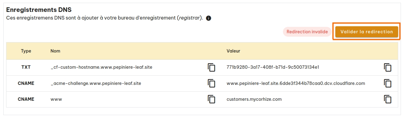Select the Enregistrements DNS heading
The width and height of the screenshot is (404, 120).
(x=39, y=10)
